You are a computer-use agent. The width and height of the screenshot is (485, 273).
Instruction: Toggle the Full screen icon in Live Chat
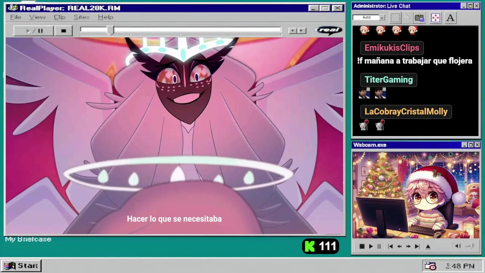tap(435, 18)
